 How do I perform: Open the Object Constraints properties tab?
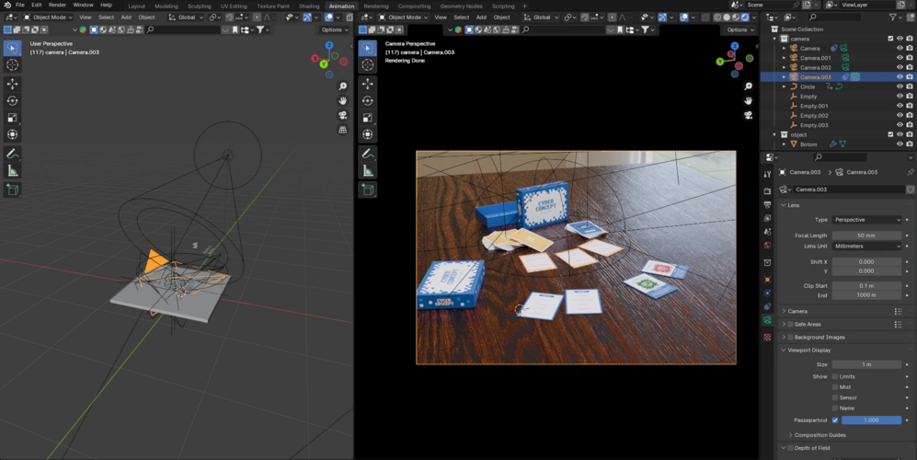pyautogui.click(x=767, y=306)
